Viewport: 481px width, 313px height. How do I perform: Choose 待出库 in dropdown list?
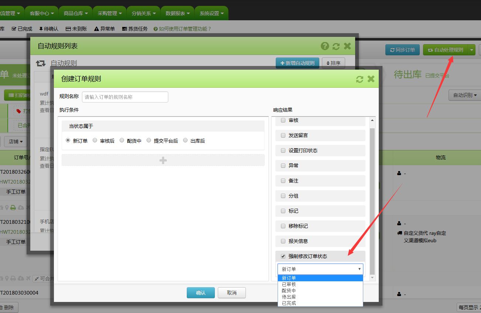point(320,297)
